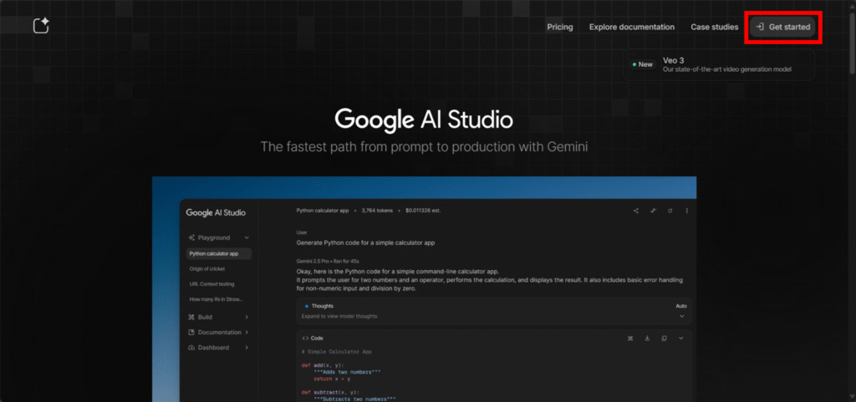Click the Google AI Studio logo in preview sidebar
This screenshot has width=856, height=402.
[x=216, y=213]
